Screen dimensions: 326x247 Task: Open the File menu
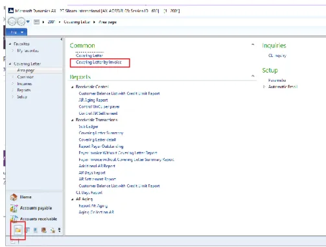point(16,32)
